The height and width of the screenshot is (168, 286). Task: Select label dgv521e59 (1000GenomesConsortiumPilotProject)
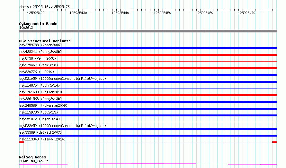[x=63, y=79]
